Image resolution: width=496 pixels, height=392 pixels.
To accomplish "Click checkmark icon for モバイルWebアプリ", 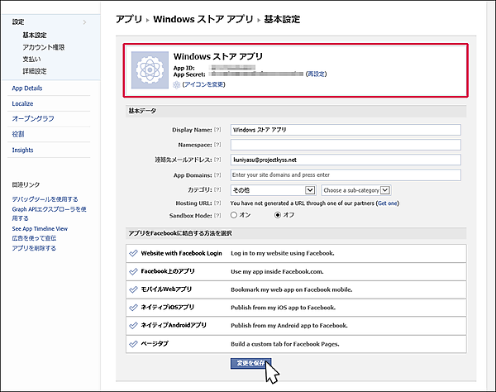I will point(133,289).
